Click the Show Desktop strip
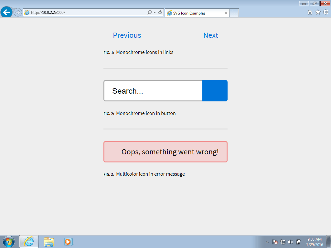331x248 pixels. pyautogui.click(x=328, y=242)
